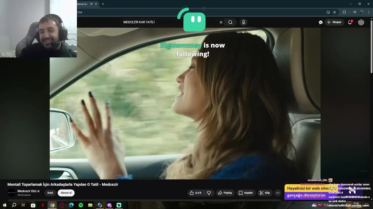Open the YouTube account avatar menu
The height and width of the screenshot is (209, 373).
[361, 22]
